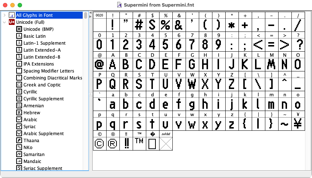The height and width of the screenshot is (178, 312).
Task: Select the uppercase W glyph cell
Action: 192,81
